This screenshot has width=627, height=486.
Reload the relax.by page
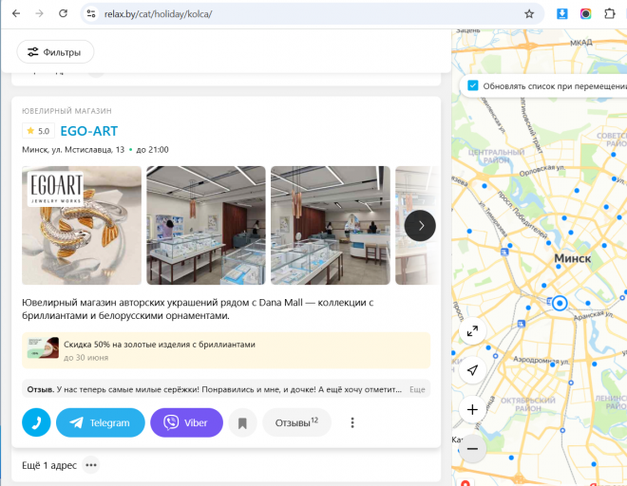point(64,13)
